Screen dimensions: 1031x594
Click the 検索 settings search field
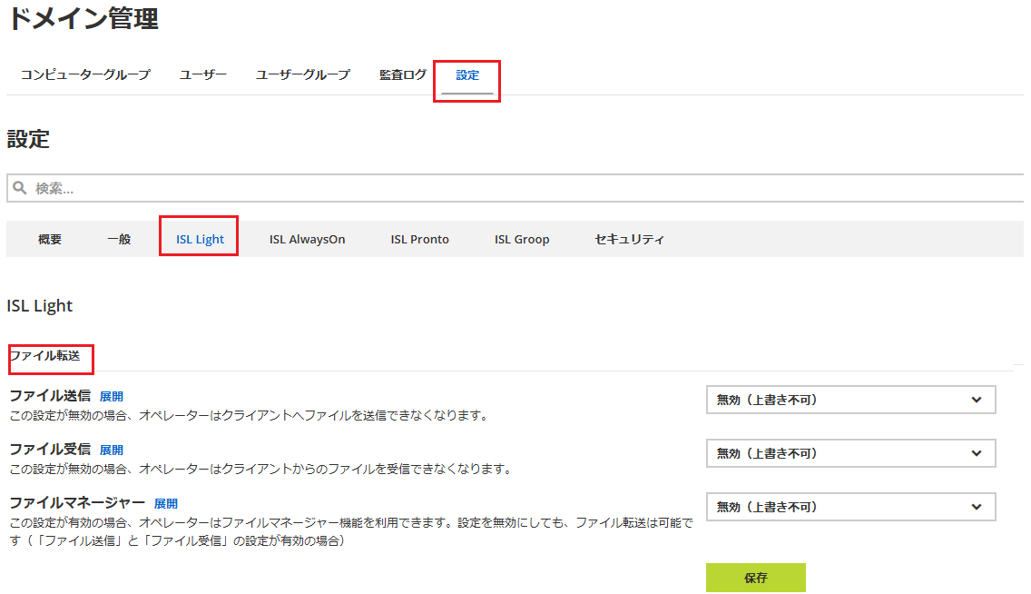coord(515,188)
